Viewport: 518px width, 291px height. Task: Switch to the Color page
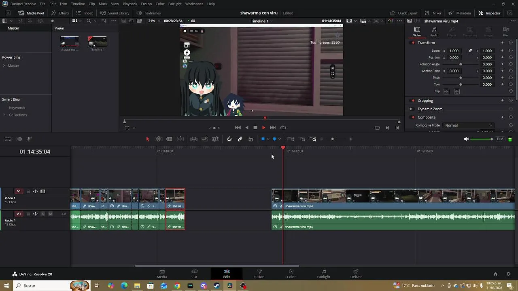pyautogui.click(x=291, y=274)
